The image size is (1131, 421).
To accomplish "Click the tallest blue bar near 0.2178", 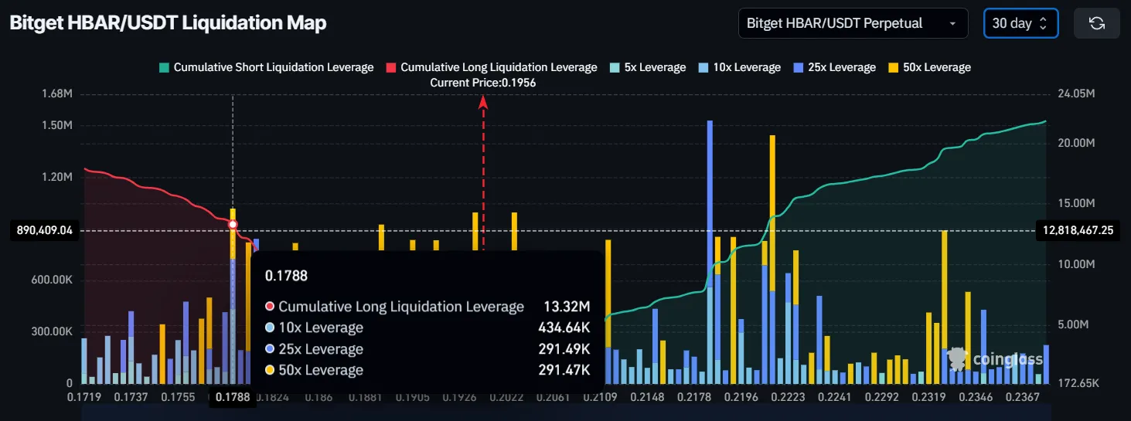I will pyautogui.click(x=710, y=252).
